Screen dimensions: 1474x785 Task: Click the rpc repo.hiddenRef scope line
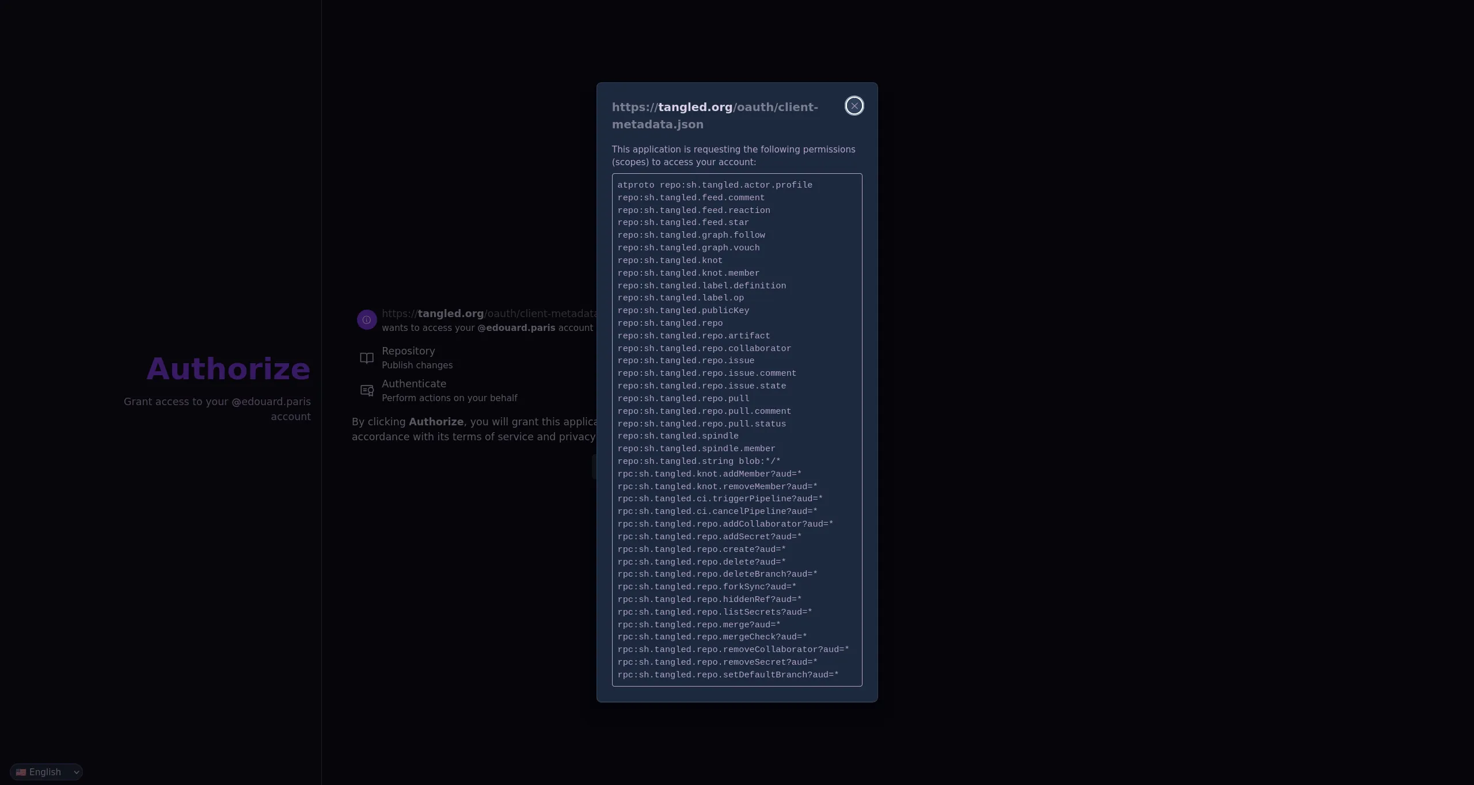click(709, 599)
